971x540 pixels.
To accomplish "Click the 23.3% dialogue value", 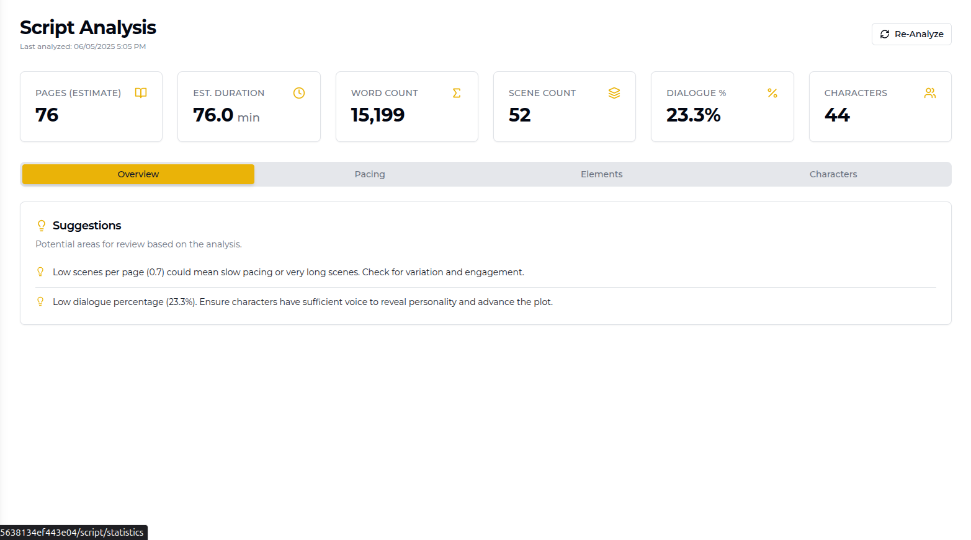I will click(x=694, y=115).
